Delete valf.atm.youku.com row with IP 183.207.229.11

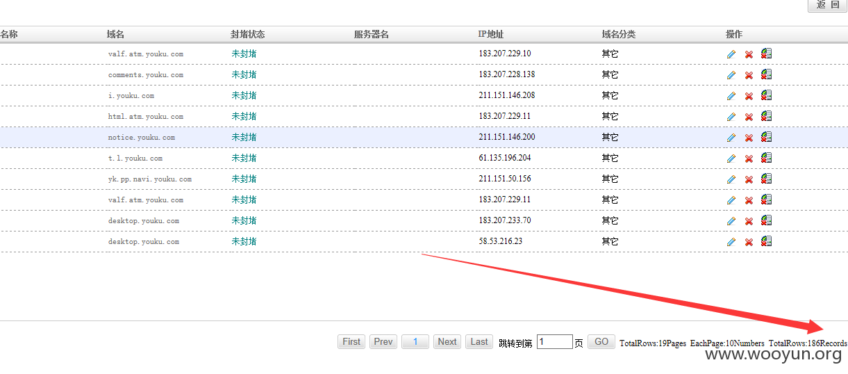click(749, 200)
